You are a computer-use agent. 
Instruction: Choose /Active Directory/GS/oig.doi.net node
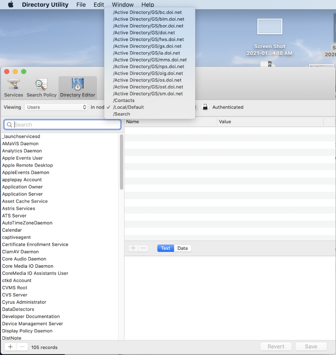150,73
